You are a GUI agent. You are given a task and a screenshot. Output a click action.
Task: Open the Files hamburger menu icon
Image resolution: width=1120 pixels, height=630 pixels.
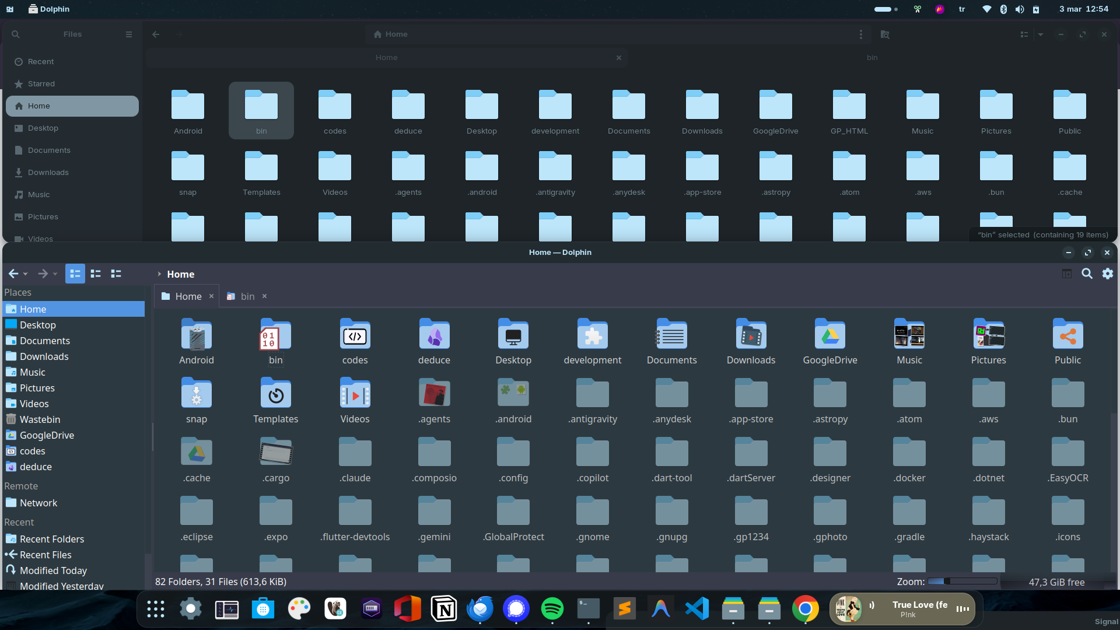(129, 34)
